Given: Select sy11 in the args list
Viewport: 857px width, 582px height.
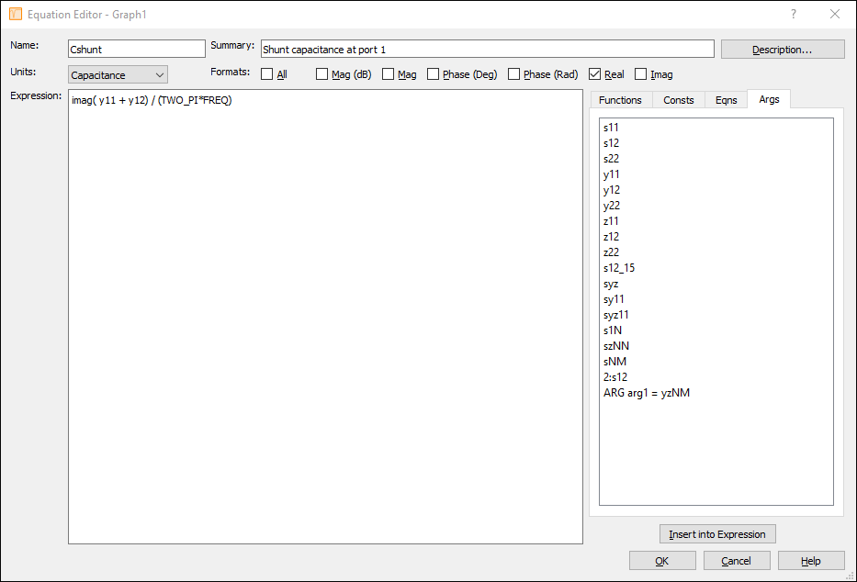Looking at the screenshot, I should (614, 299).
